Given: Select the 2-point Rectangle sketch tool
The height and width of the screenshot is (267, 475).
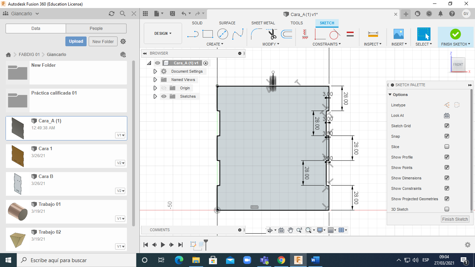Looking at the screenshot, I should pos(208,34).
